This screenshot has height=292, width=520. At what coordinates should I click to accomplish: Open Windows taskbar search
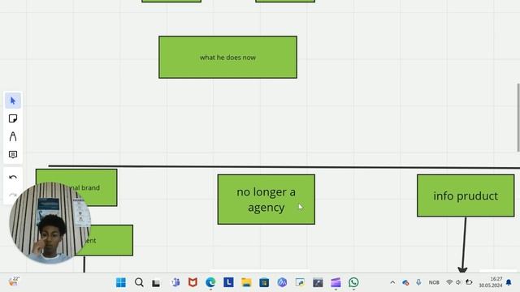(x=139, y=282)
